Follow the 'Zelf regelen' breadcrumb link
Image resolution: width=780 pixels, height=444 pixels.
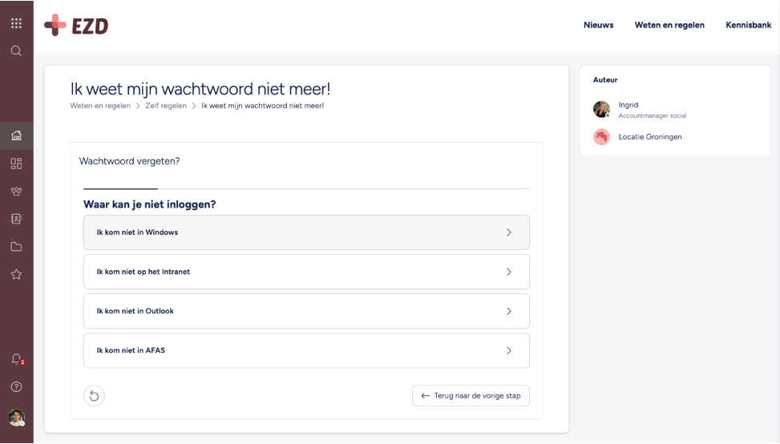(x=166, y=106)
